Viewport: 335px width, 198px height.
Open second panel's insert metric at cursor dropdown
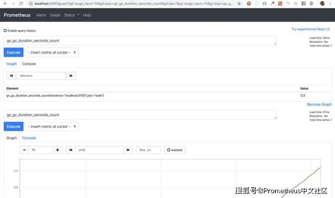click(52, 127)
